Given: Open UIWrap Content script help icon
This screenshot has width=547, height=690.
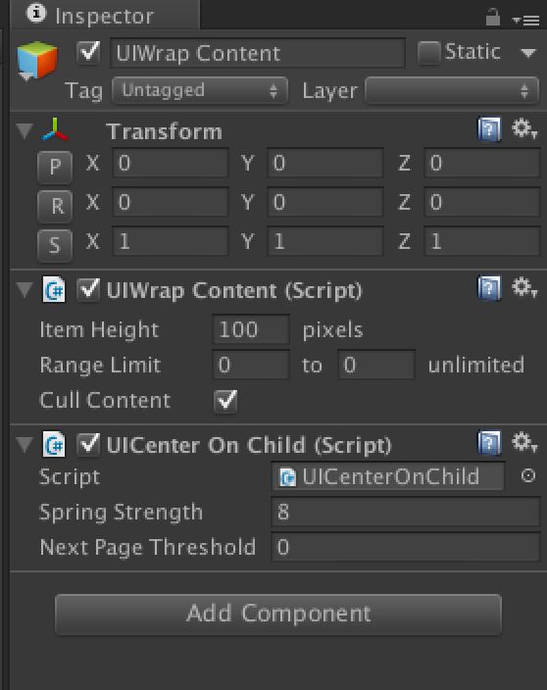Looking at the screenshot, I should (489, 288).
